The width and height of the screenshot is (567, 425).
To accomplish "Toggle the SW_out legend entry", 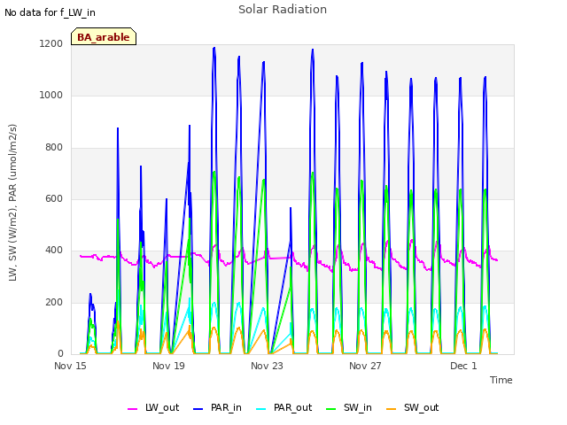I will (x=413, y=407).
